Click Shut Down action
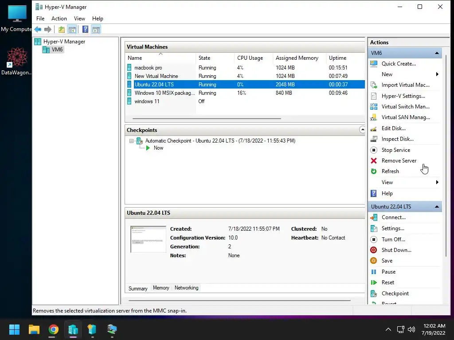The width and height of the screenshot is (454, 340). coord(396,250)
